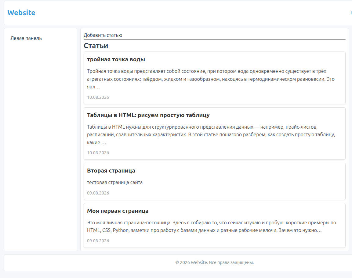Viewport: 352px width, 278px height.
Task: Click тестовая страница сайта description text
Action: (x=115, y=183)
